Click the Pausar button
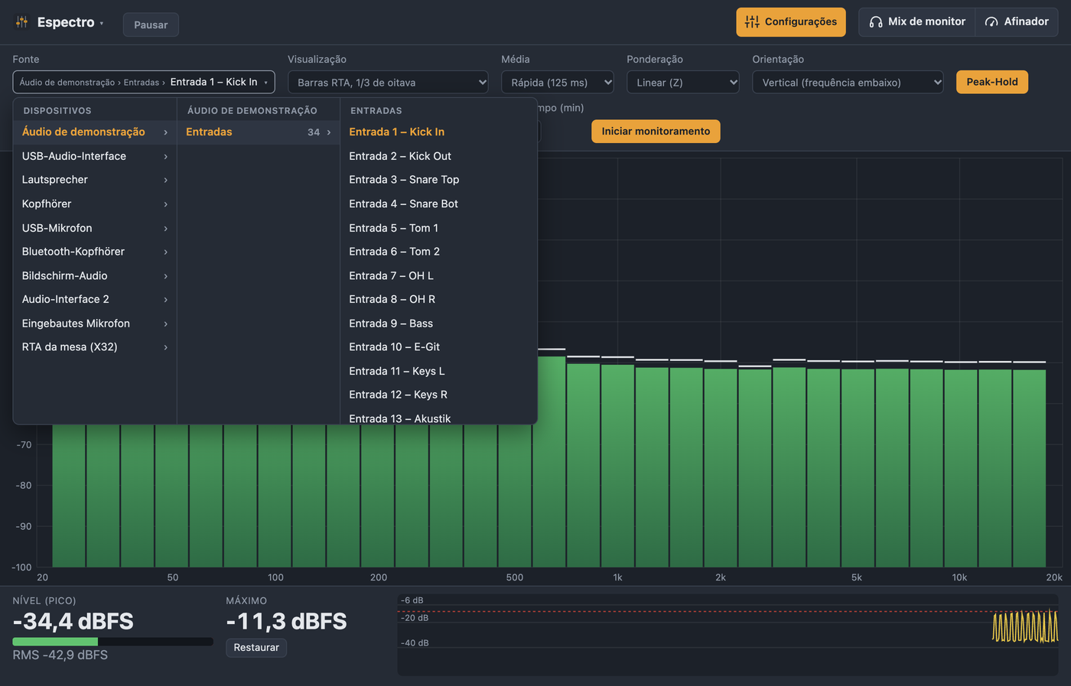This screenshot has width=1071, height=686. click(x=151, y=24)
